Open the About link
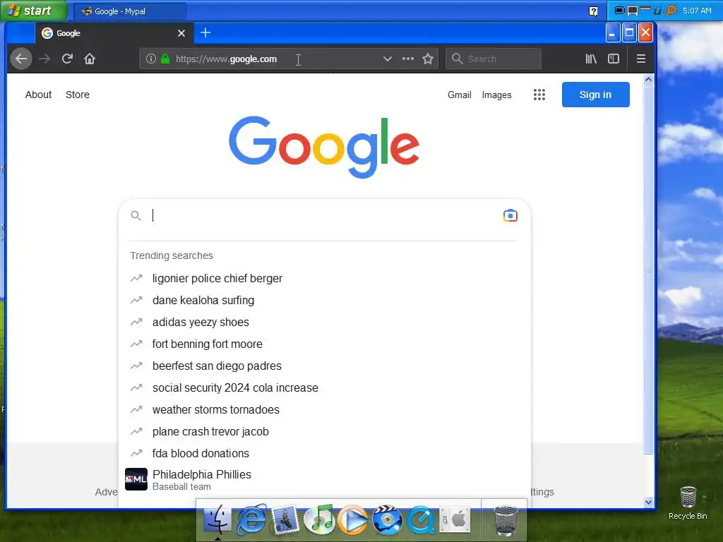 click(38, 95)
